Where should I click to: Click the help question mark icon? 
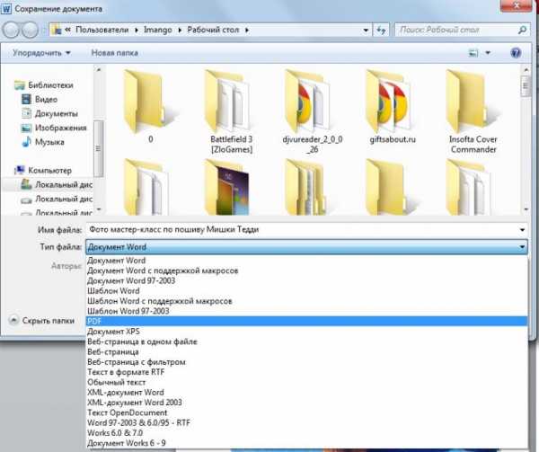point(516,53)
